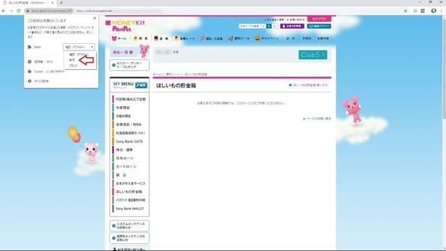
Task: Choose 許可 in Flash options list
Action: 72,60
